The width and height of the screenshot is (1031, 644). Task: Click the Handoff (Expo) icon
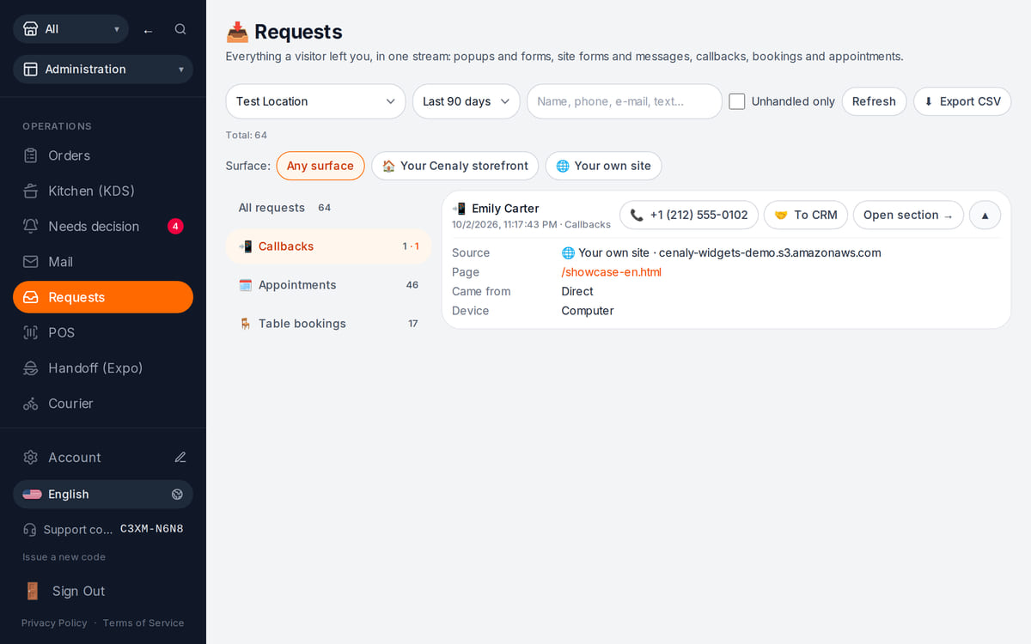click(31, 368)
